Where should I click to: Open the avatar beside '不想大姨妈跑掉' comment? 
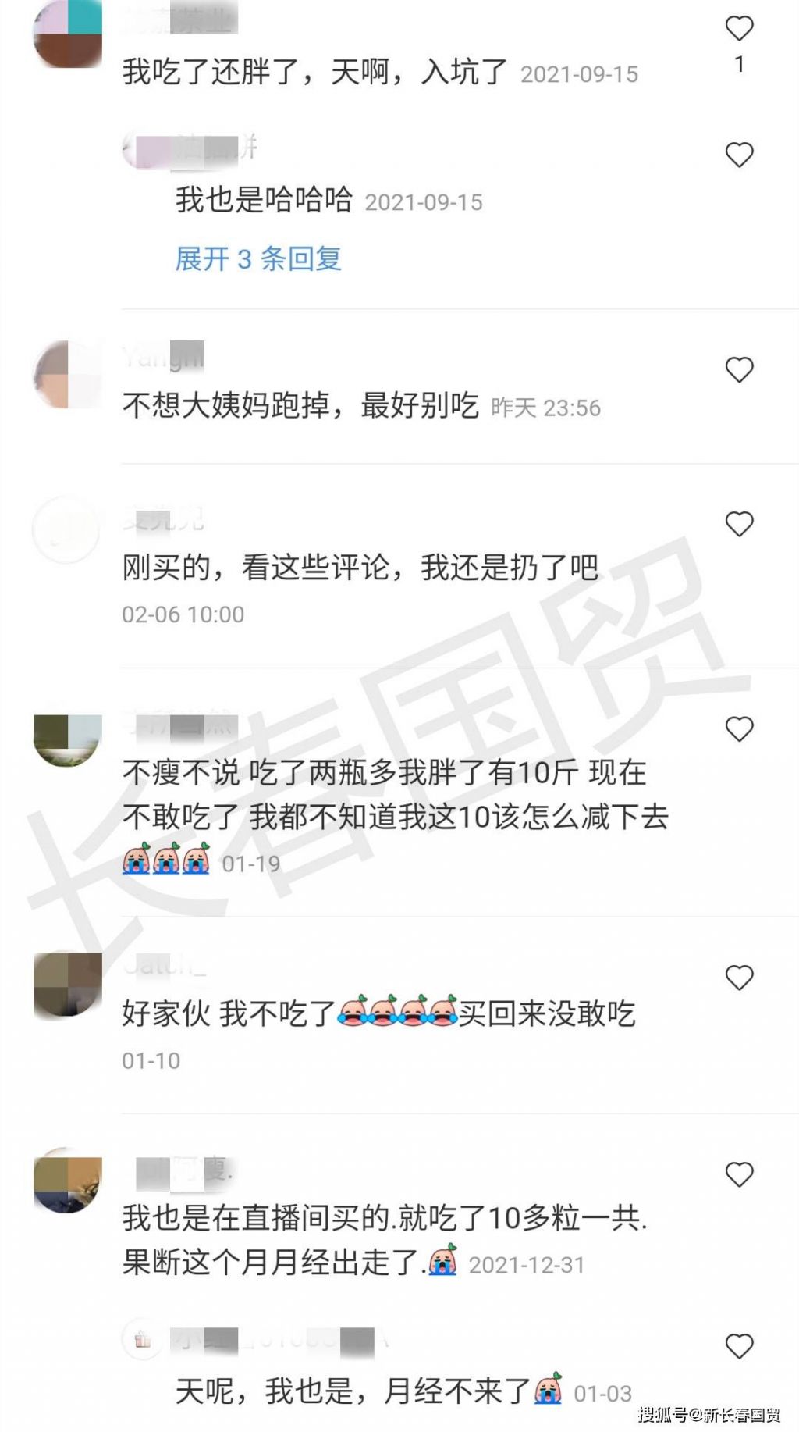(x=68, y=374)
